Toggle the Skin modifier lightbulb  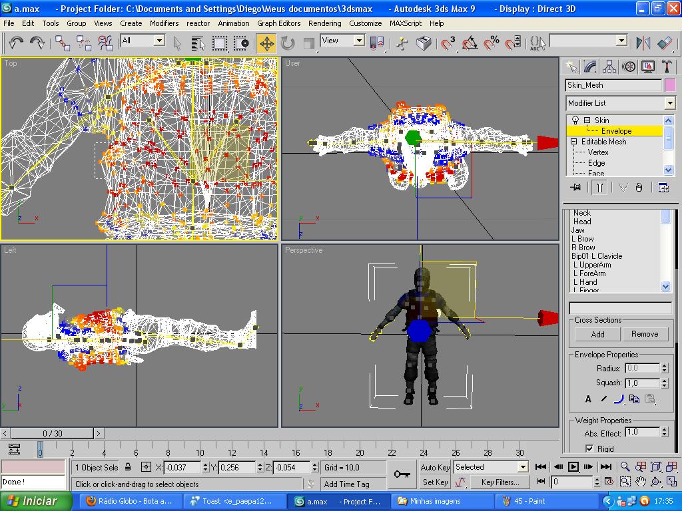[576, 120]
